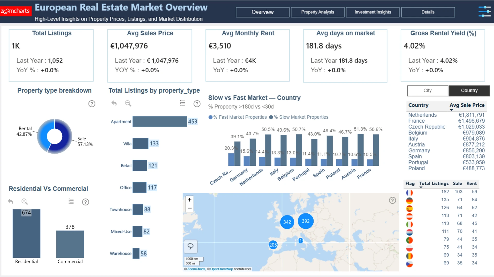Open the Details page button
Image resolution: width=494 pixels, height=277 pixels.
click(428, 12)
